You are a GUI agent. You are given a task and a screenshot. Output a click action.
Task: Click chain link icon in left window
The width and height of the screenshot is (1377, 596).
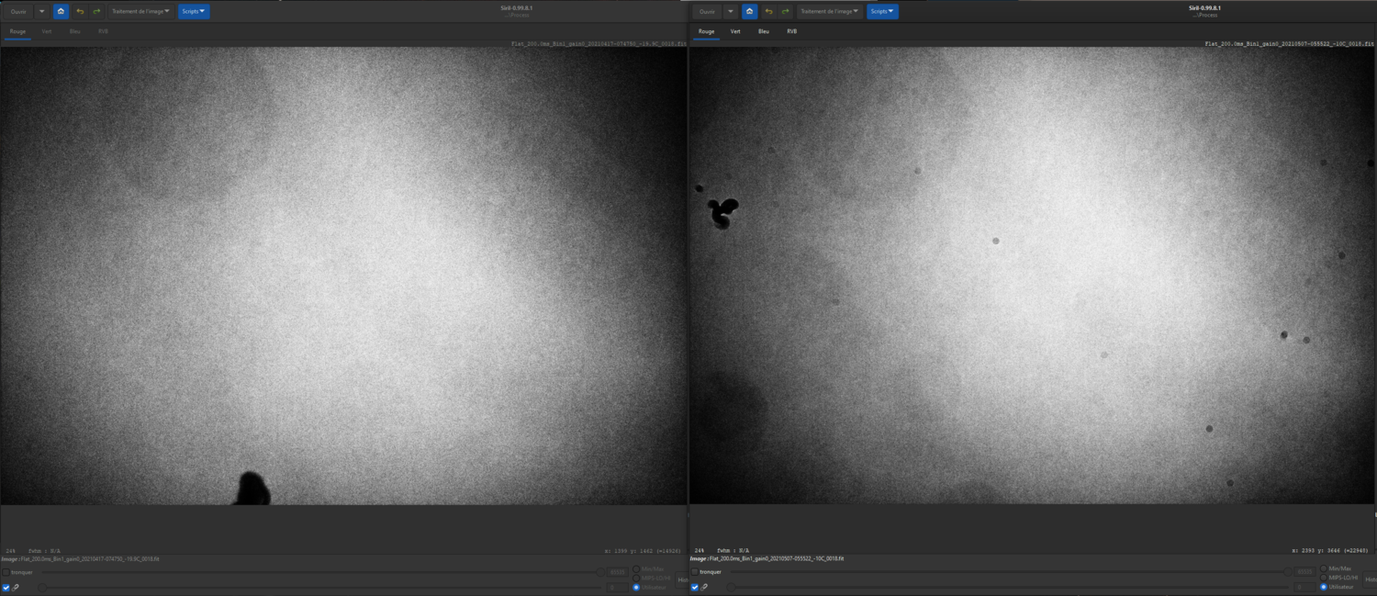16,588
